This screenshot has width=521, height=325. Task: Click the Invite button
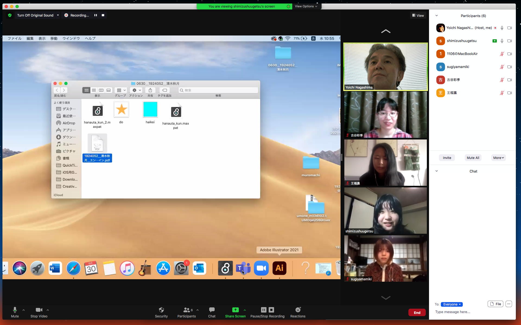point(447,158)
